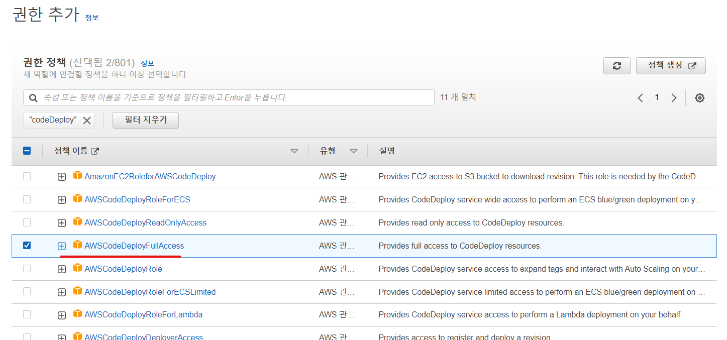
Task: Click orange box icon for AWSCodeDeployRoleForLambda
Action: 77,314
